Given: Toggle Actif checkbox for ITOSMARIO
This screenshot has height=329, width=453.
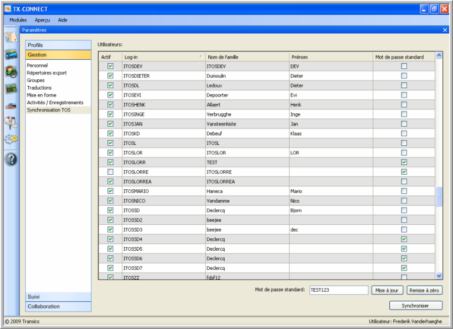Looking at the screenshot, I should (110, 191).
